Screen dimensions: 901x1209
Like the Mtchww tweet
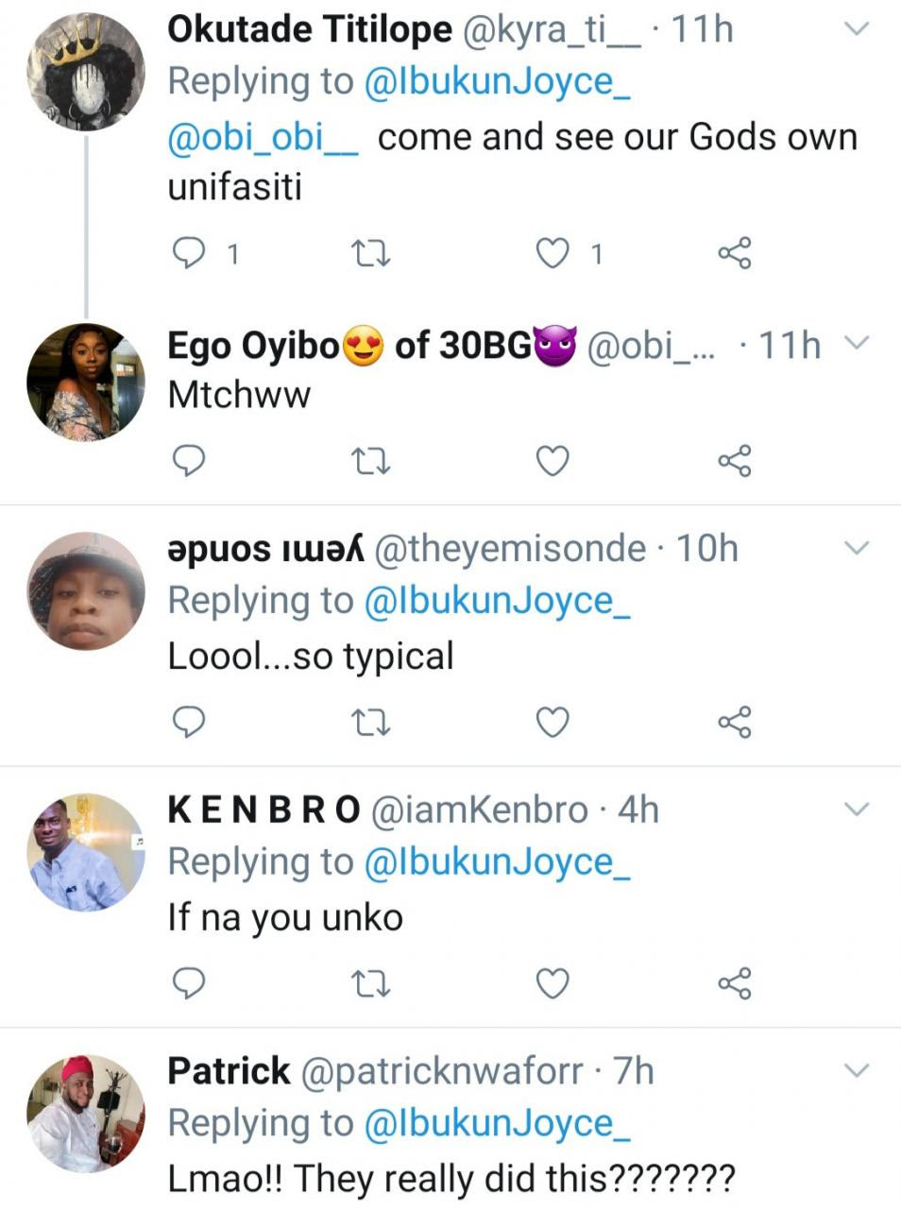coord(552,461)
